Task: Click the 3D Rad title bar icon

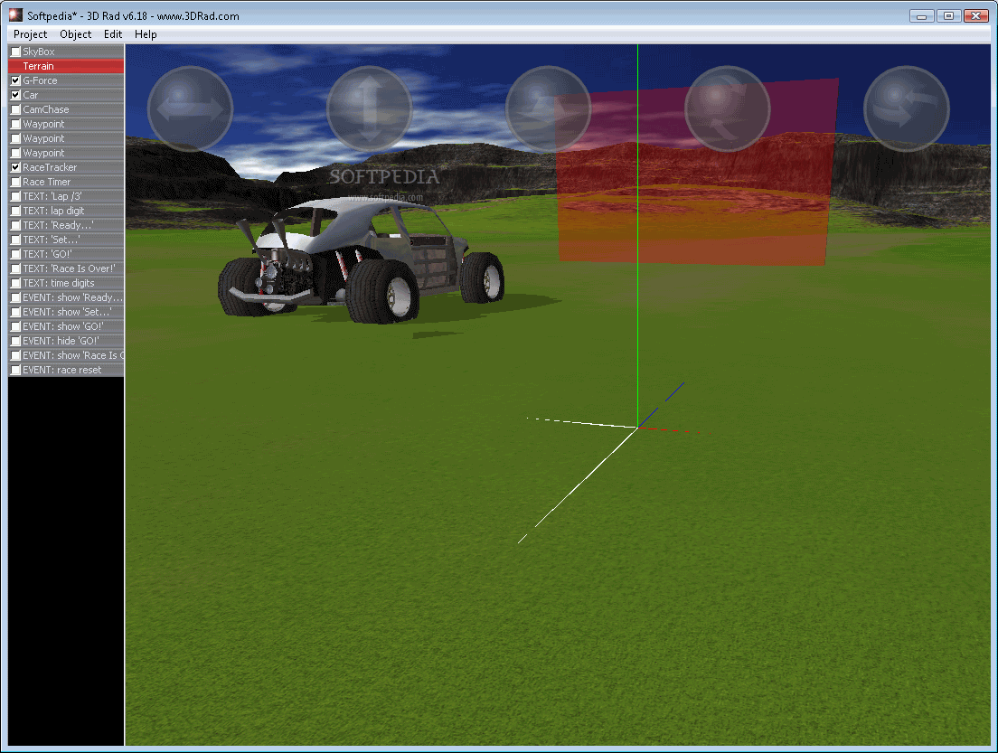Action: [x=16, y=15]
